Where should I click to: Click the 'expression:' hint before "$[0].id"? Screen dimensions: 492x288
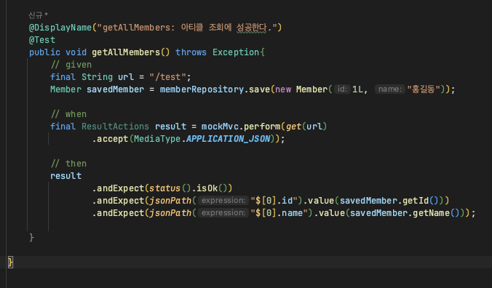pyautogui.click(x=223, y=201)
